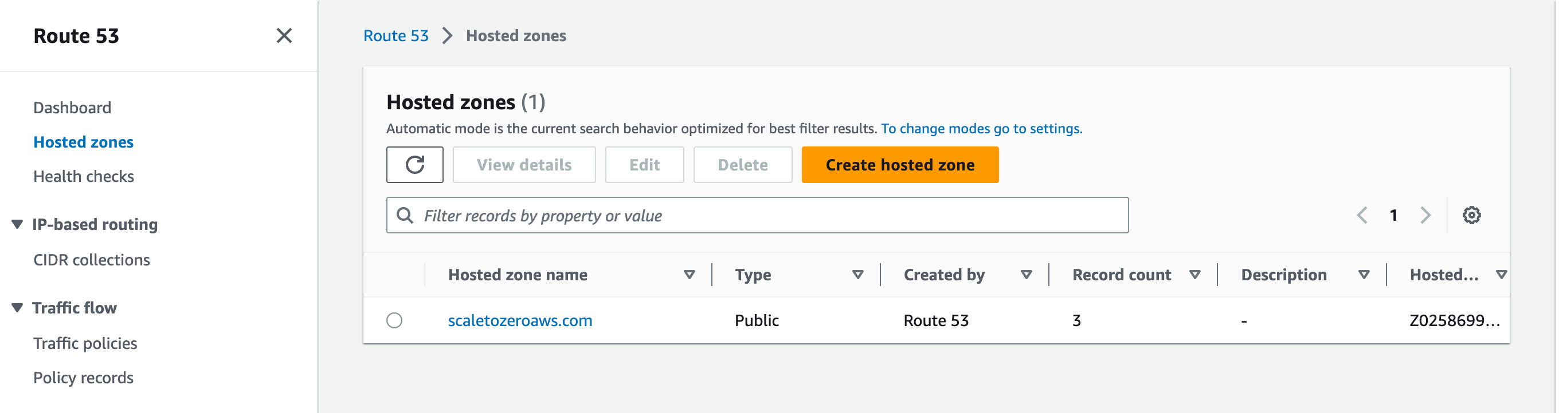Open Health checks in the sidebar
This screenshot has height=413, width=1559.
84,176
